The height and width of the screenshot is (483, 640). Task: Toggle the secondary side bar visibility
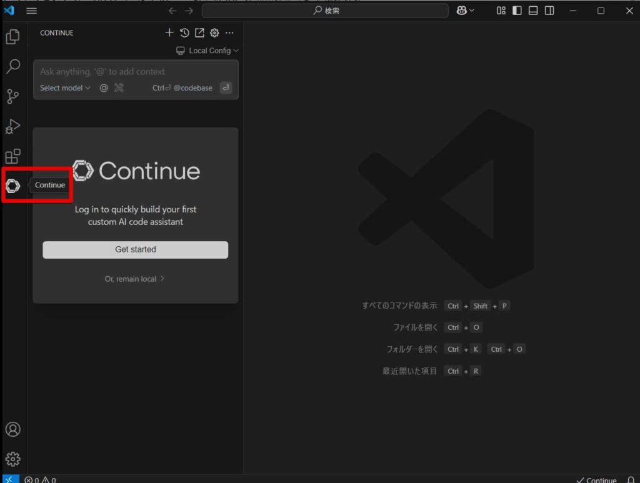click(549, 11)
